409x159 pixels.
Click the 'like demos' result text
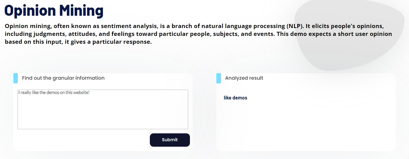[x=235, y=98]
